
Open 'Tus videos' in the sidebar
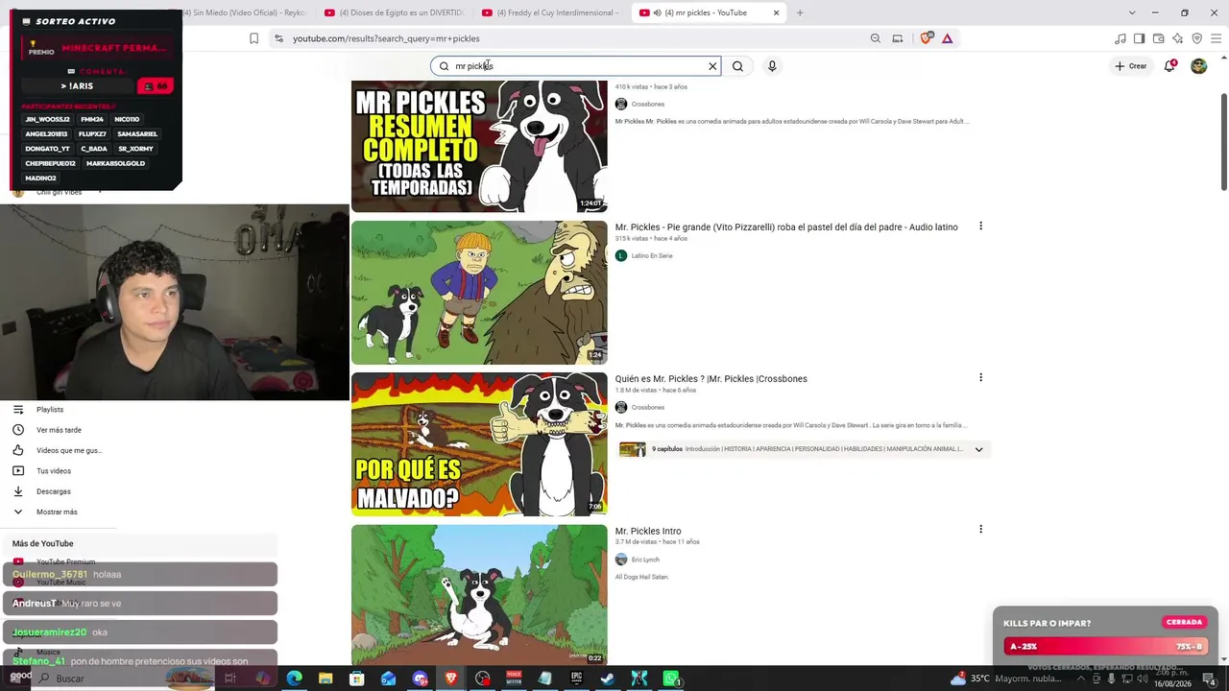pyautogui.click(x=54, y=471)
